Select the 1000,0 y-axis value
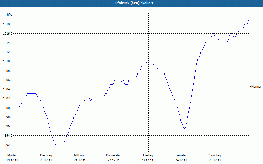Screen dimensions: 263x164 coord(8,108)
